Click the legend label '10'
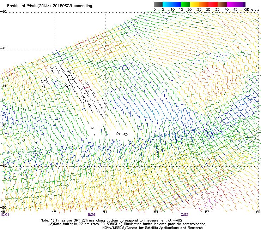 tap(172, 10)
